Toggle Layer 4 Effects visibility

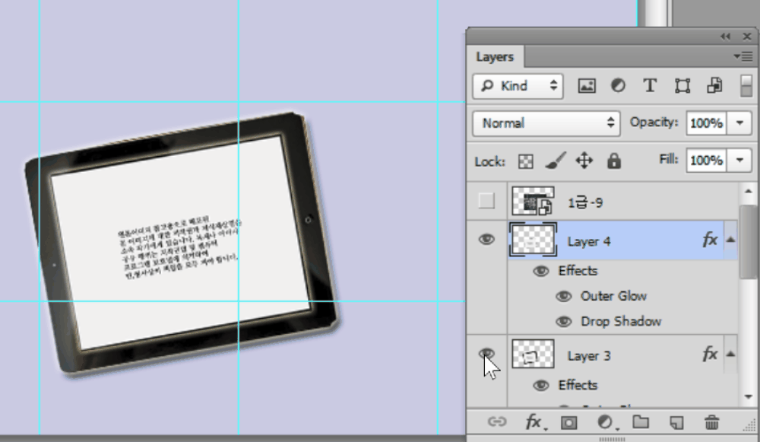541,271
